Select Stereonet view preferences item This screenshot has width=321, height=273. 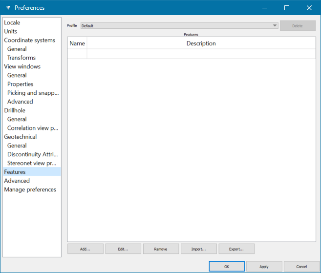pos(32,163)
